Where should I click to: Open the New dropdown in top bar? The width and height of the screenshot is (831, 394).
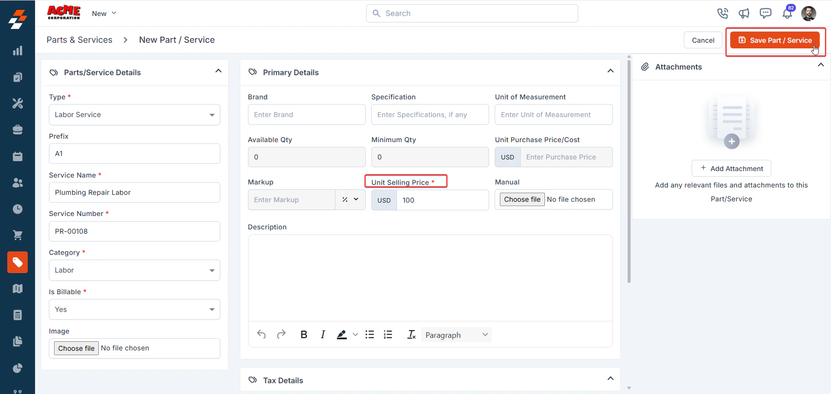click(x=104, y=13)
